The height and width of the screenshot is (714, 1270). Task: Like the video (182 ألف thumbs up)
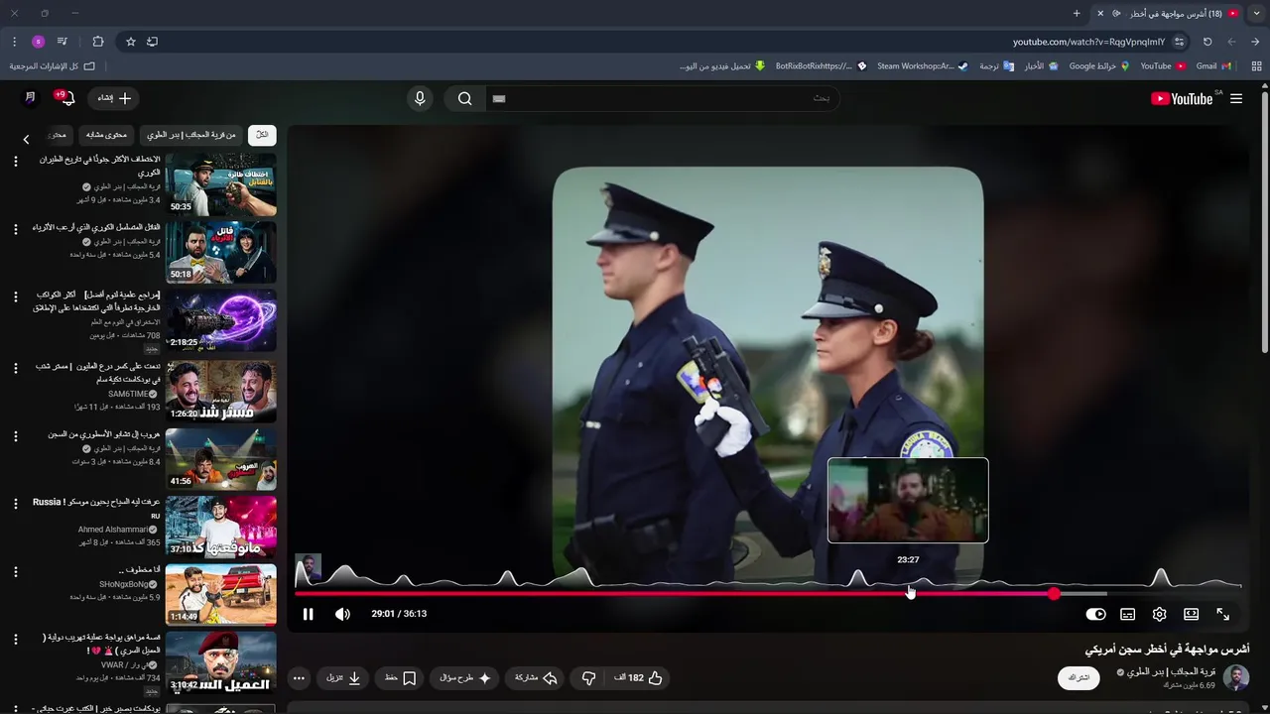point(639,678)
